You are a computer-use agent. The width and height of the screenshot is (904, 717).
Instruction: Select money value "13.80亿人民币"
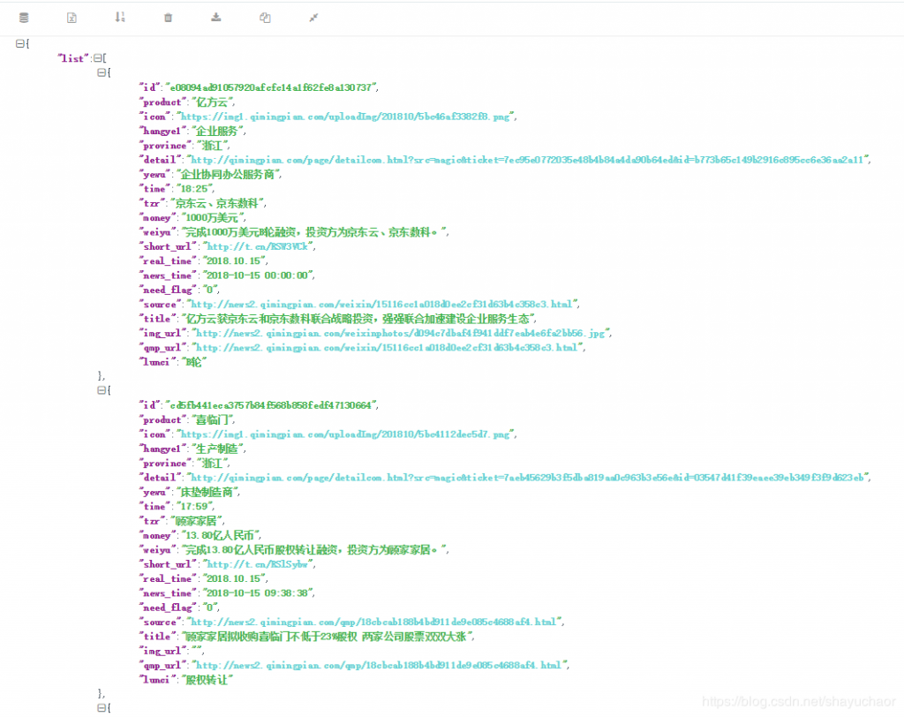(x=220, y=535)
